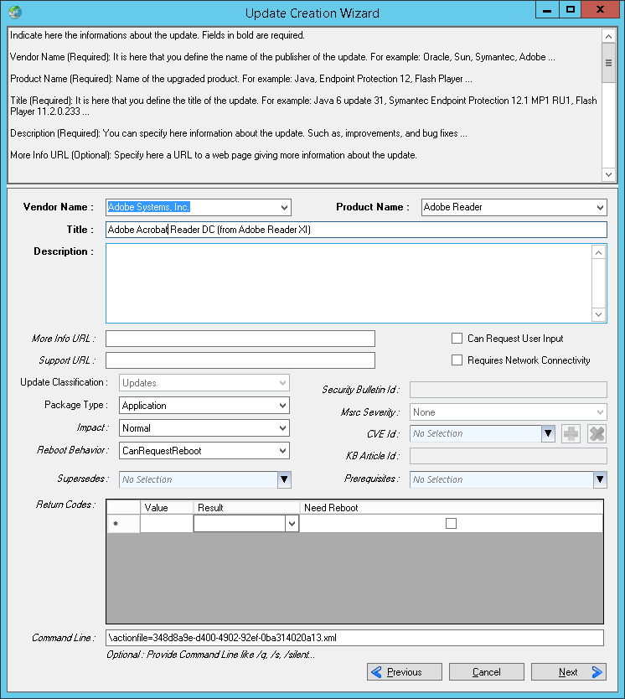
Task: Open the Vendor Name dropdown
Action: coord(284,207)
